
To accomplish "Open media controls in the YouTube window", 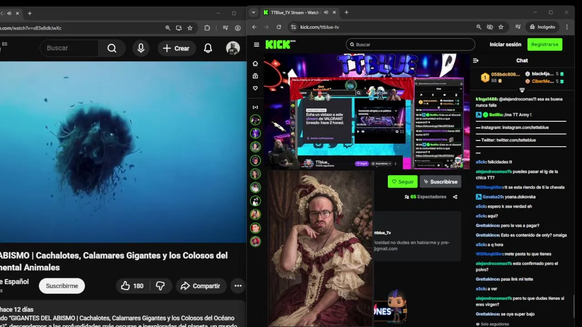I will [225, 28].
